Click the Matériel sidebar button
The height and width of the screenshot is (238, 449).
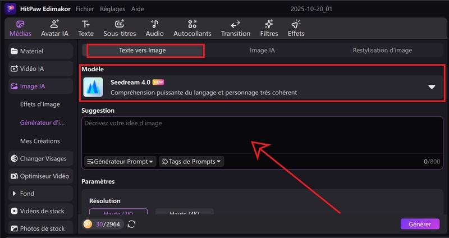40,51
